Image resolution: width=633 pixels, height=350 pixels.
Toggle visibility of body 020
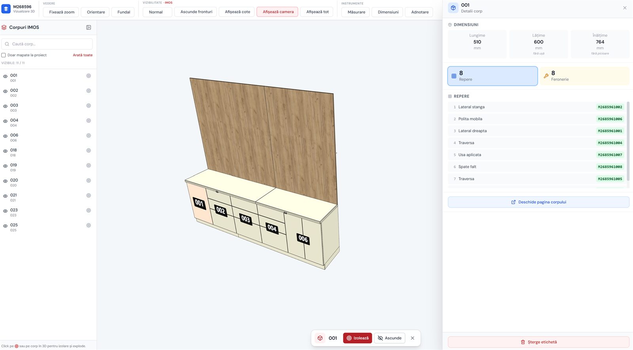pyautogui.click(x=5, y=181)
